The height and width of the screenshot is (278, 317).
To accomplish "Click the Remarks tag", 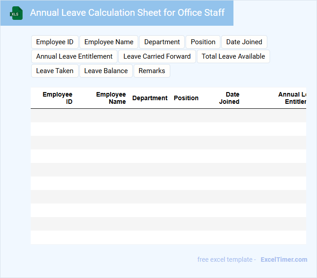I will [152, 71].
